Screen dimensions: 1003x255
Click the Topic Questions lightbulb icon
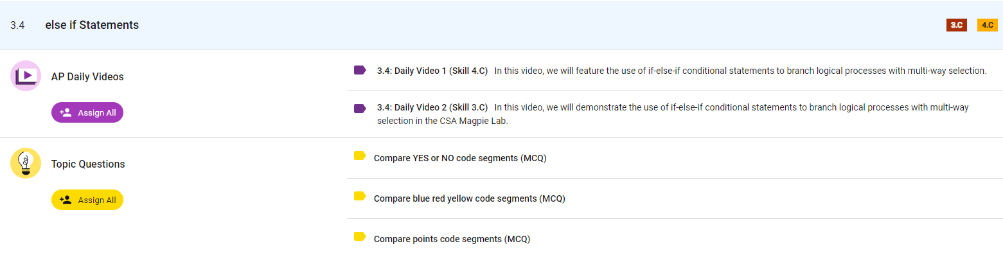(26, 163)
